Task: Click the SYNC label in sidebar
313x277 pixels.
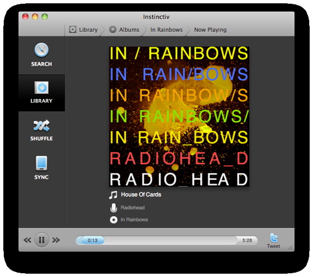Action: tap(41, 177)
